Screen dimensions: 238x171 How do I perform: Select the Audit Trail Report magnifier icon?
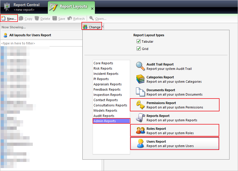click(140, 66)
